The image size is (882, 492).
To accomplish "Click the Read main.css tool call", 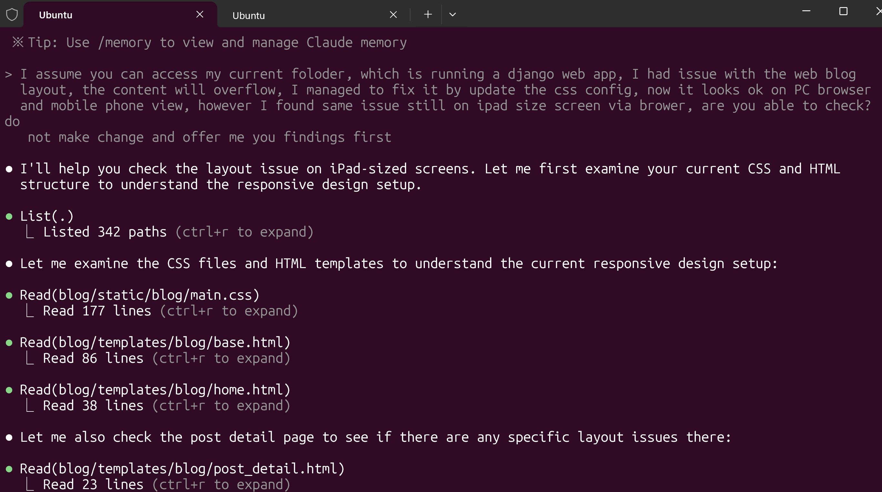I will (139, 295).
